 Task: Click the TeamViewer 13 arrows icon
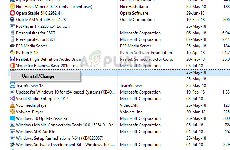[12, 86]
